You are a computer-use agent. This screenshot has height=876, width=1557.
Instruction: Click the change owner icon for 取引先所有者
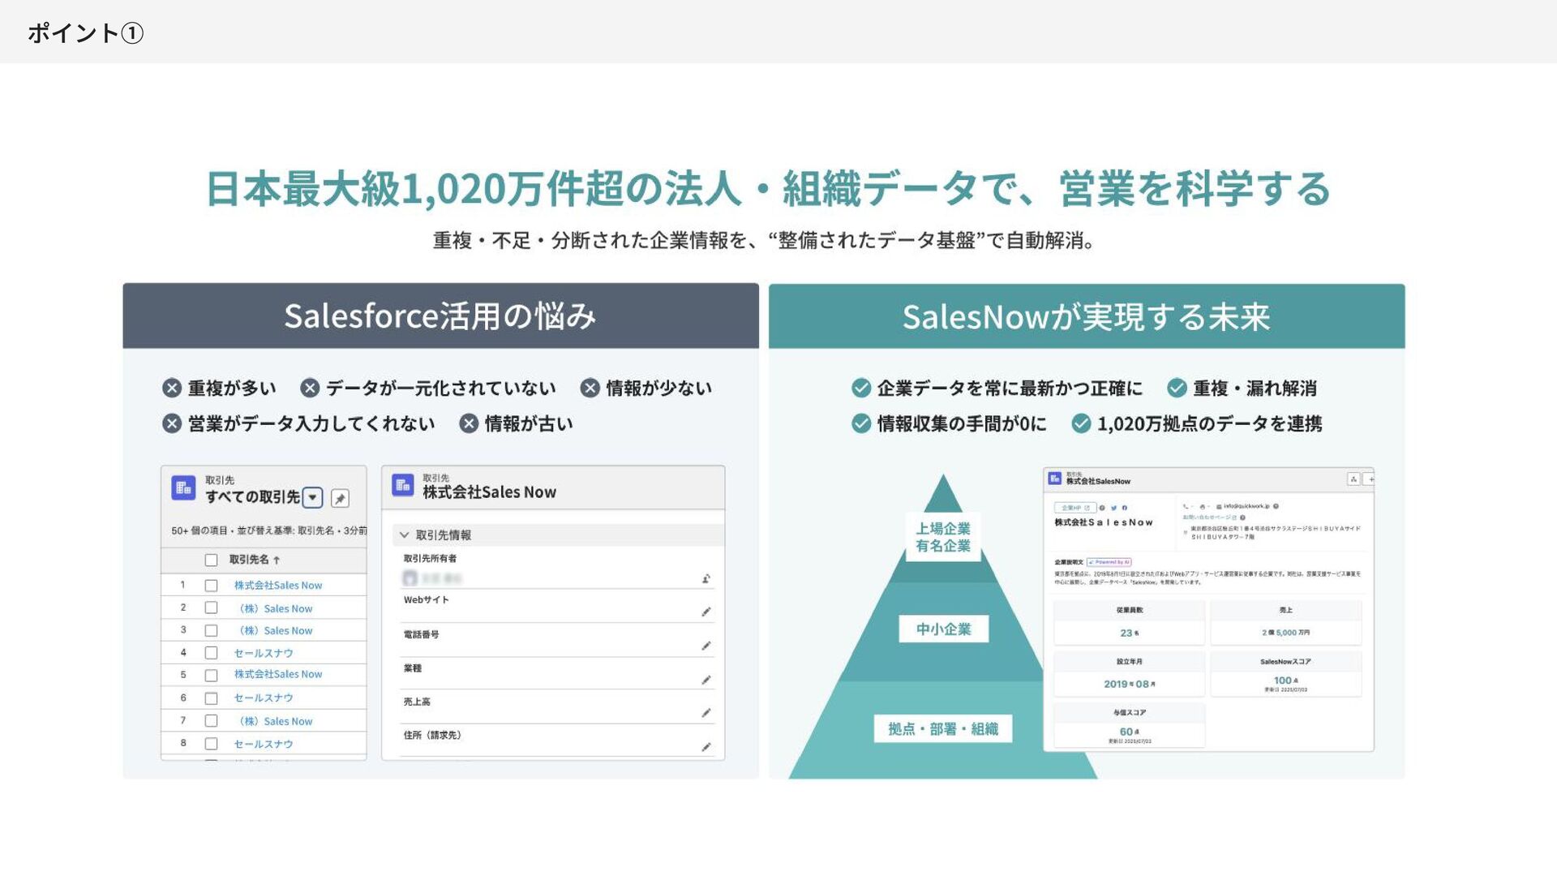706,578
